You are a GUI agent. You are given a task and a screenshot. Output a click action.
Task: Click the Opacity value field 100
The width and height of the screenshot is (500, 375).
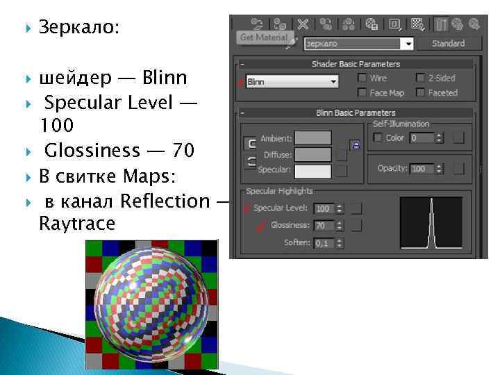point(422,168)
